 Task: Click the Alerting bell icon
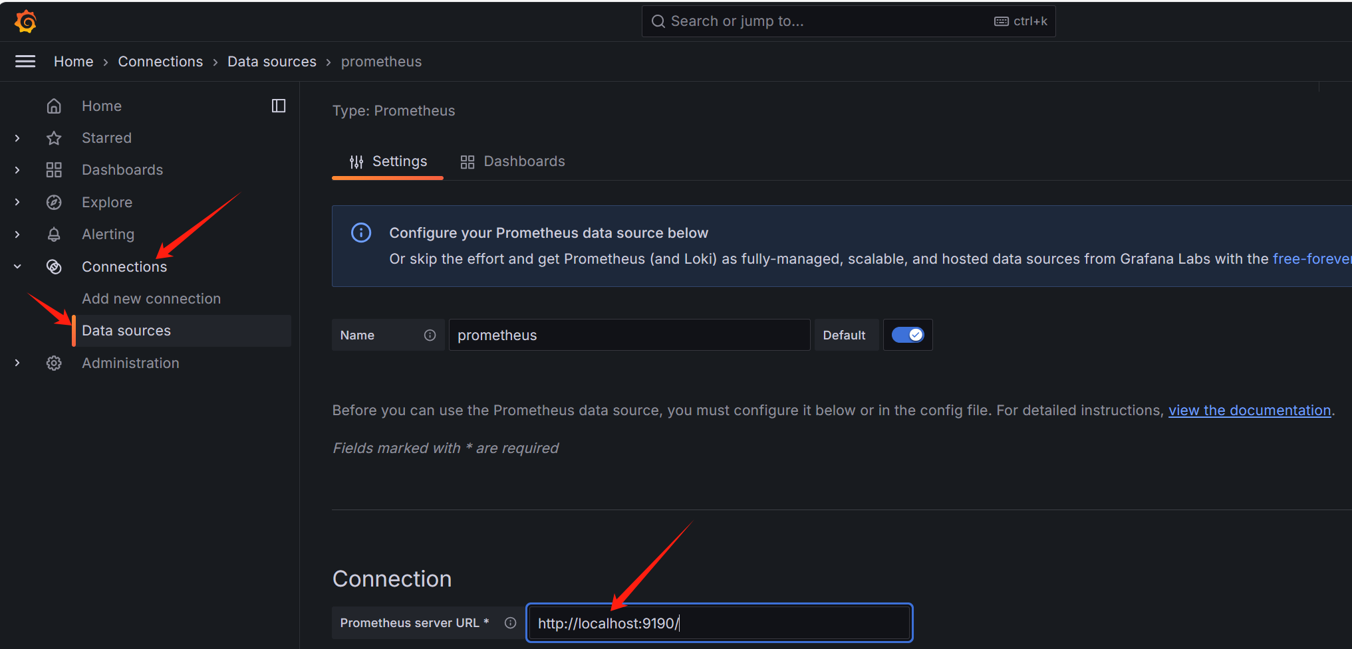click(54, 234)
